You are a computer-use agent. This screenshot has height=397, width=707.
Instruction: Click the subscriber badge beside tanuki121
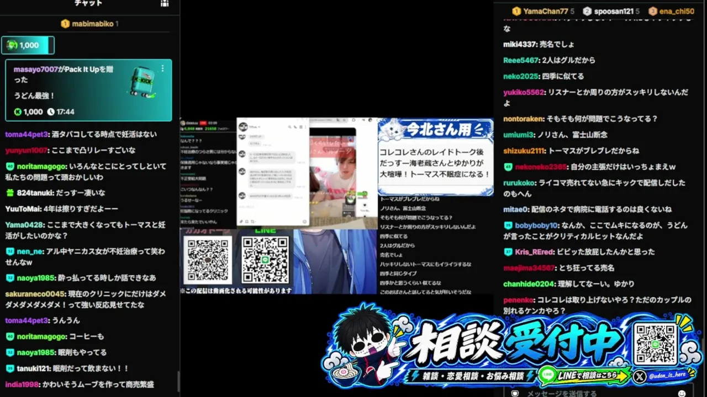coord(10,368)
